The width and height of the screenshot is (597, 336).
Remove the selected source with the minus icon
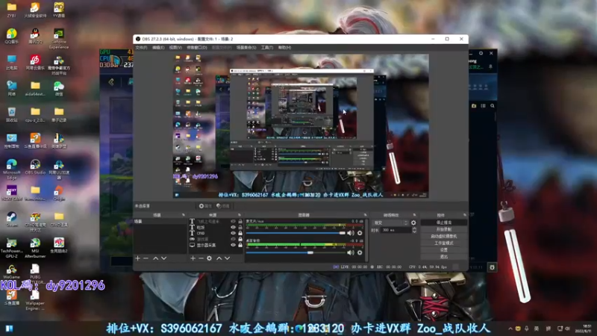pos(201,258)
